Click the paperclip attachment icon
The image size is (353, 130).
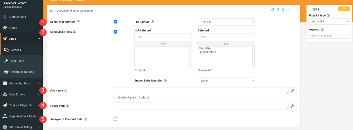[273, 9]
